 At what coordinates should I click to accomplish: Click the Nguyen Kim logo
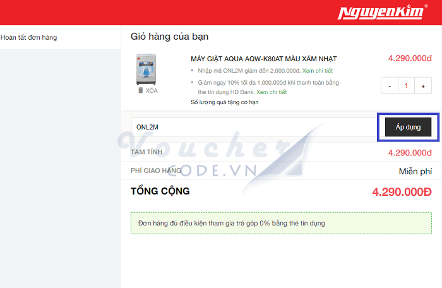coord(383,13)
